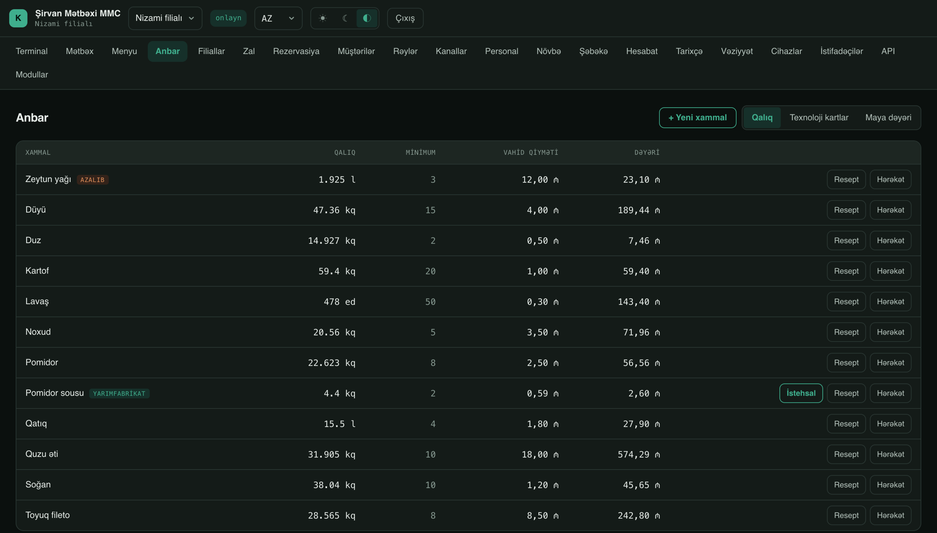Click the AZALIB badge on Zeytun yağı
Viewport: 937px width, 533px height.
coord(93,180)
